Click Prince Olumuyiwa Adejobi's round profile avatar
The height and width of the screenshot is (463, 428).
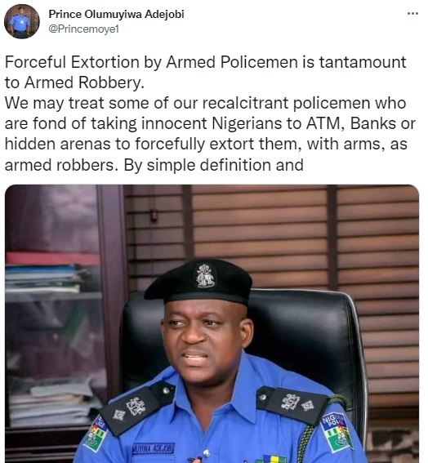pos(21,21)
